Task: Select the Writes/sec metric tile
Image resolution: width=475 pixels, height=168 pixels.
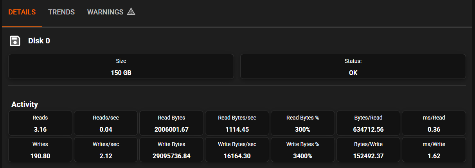Action: point(106,150)
